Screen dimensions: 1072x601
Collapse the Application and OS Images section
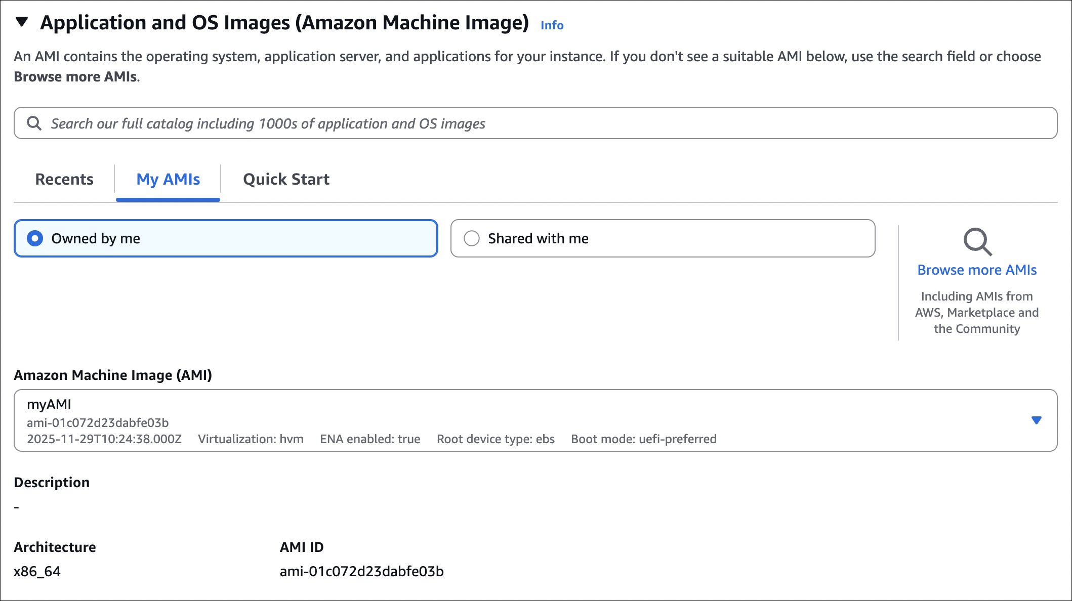click(22, 22)
